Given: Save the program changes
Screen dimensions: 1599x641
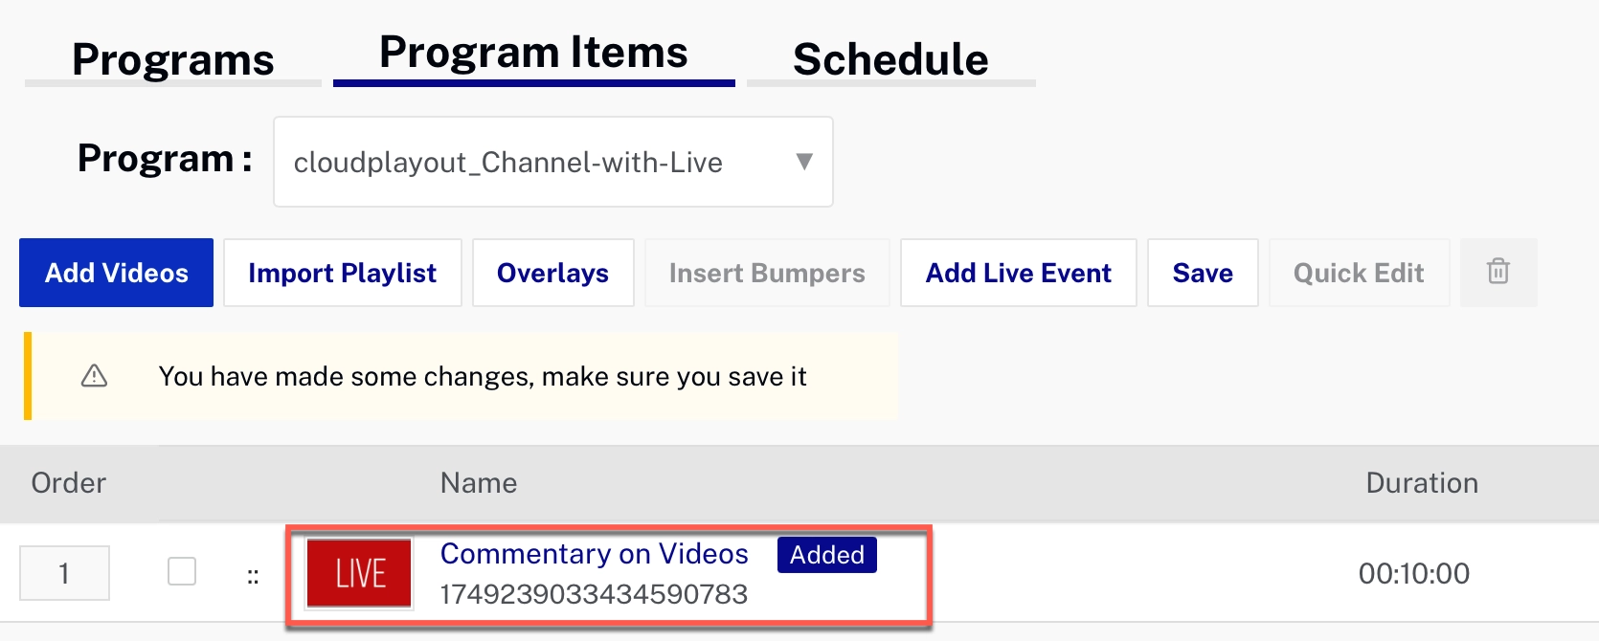Looking at the screenshot, I should (x=1203, y=273).
